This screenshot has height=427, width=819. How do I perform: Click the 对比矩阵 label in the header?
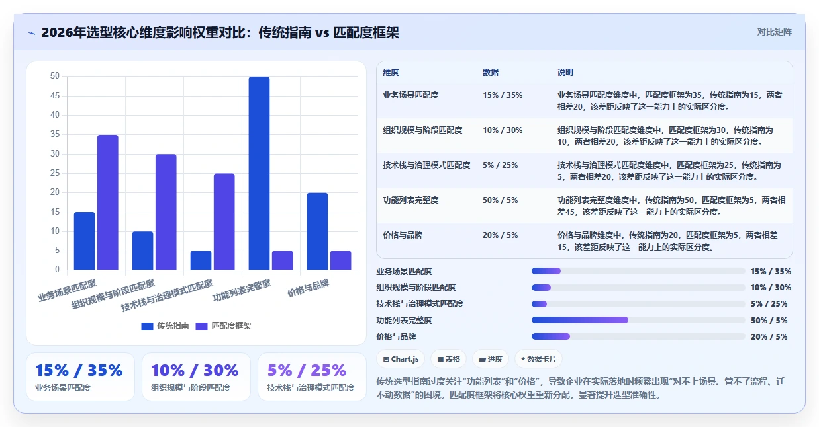(774, 32)
